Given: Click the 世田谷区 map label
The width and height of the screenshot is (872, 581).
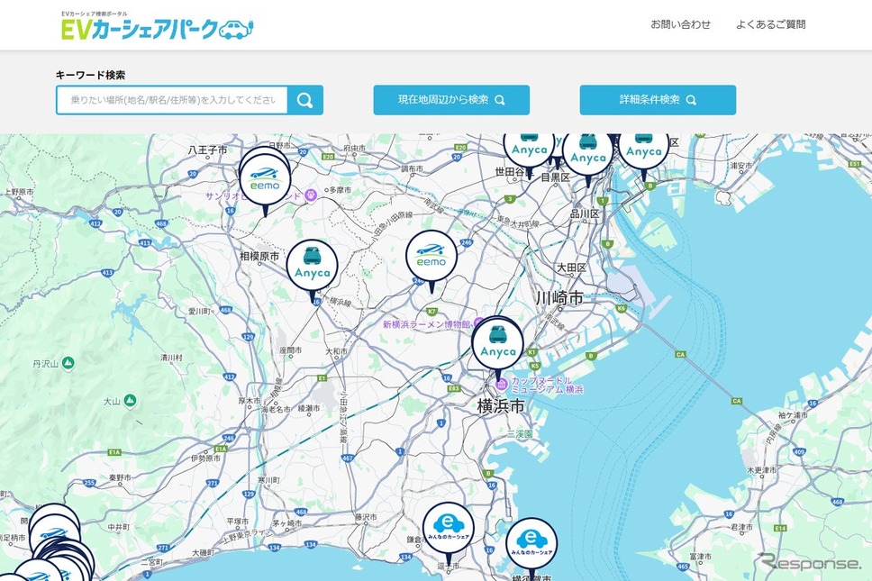Looking at the screenshot, I should coord(515,172).
